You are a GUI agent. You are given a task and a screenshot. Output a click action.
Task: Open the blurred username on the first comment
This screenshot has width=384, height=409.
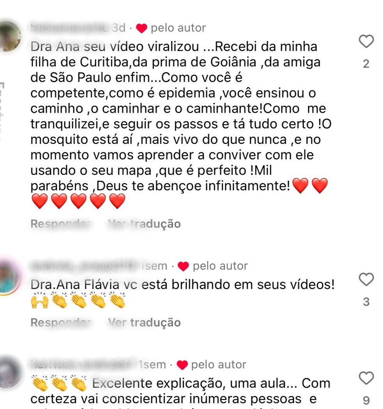pyautogui.click(x=69, y=28)
